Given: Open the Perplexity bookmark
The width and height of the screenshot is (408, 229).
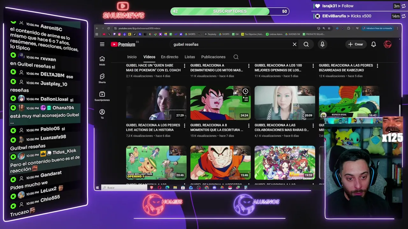Looking at the screenshot, I should [210, 34].
